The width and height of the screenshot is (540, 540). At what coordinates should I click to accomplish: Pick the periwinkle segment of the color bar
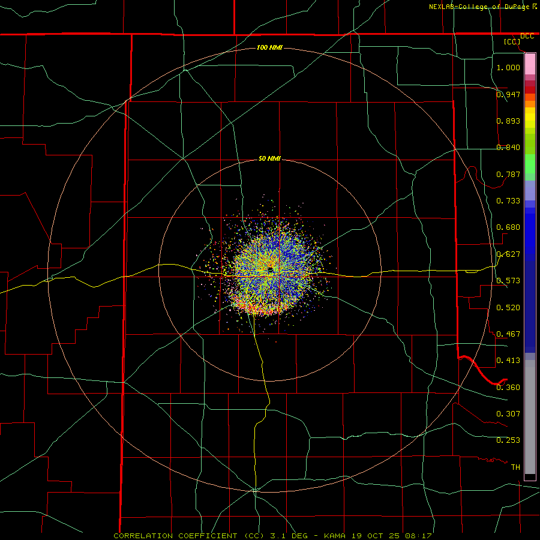pyautogui.click(x=530, y=191)
